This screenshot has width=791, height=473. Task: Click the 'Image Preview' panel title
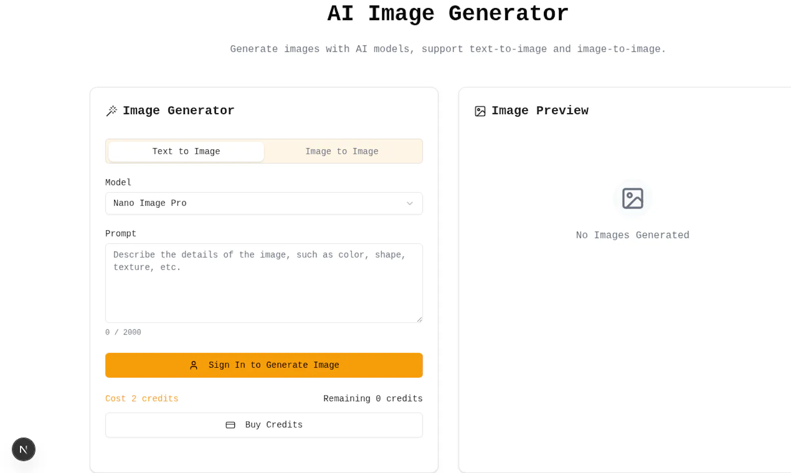[540, 111]
